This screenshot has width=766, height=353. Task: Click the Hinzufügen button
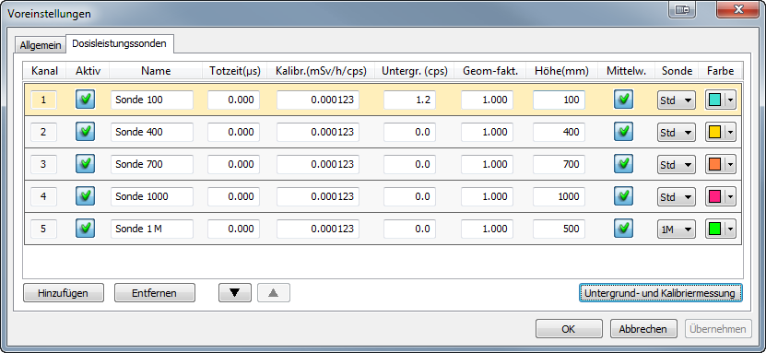[63, 293]
